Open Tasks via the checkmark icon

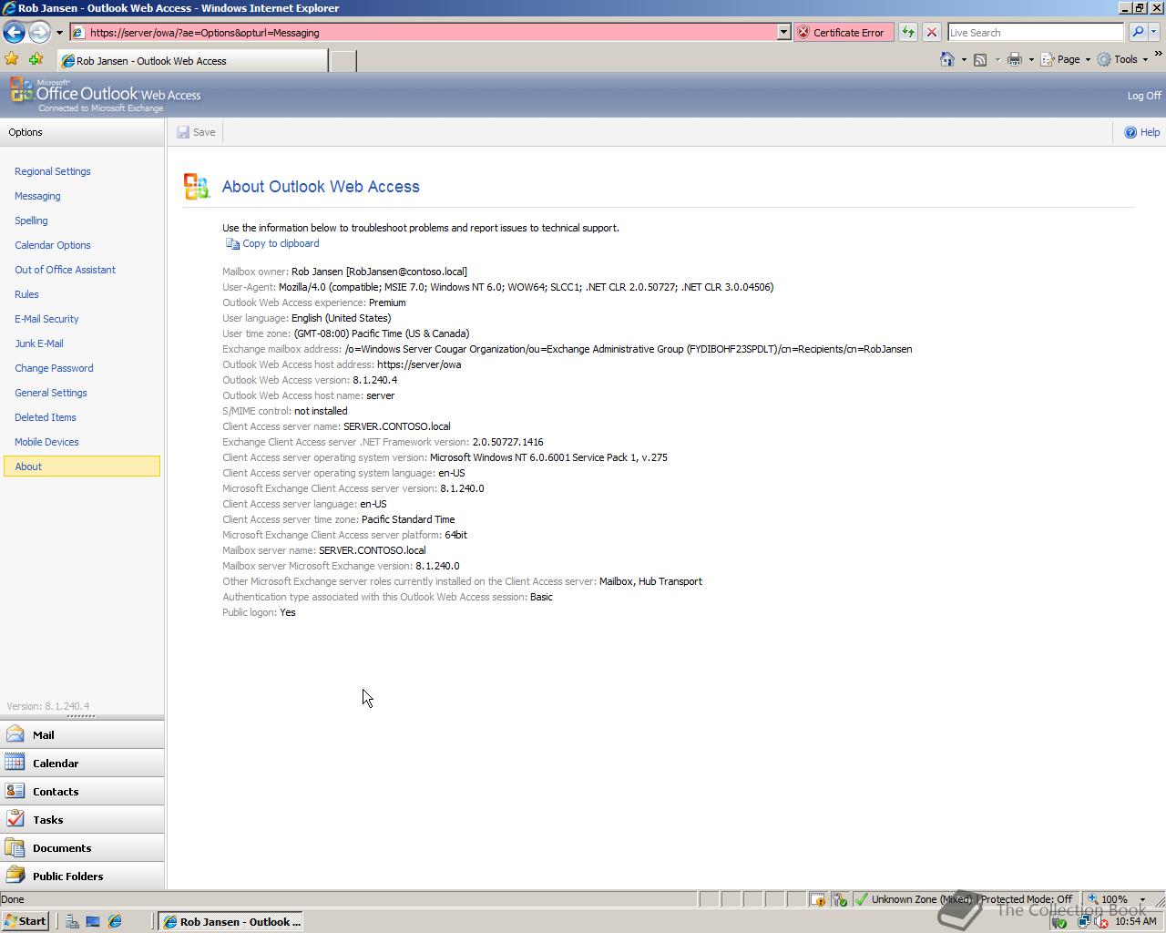click(x=15, y=819)
